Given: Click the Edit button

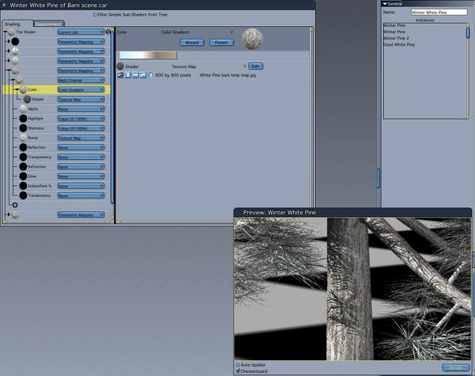Looking at the screenshot, I should click(x=256, y=66).
